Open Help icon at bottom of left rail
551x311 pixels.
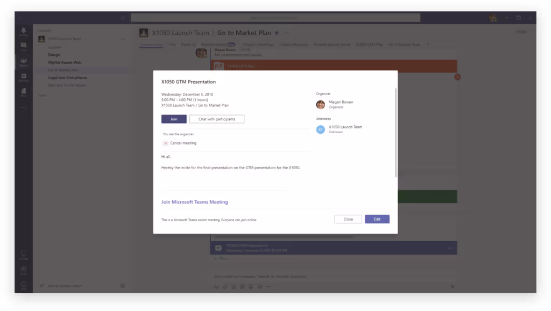click(x=24, y=285)
